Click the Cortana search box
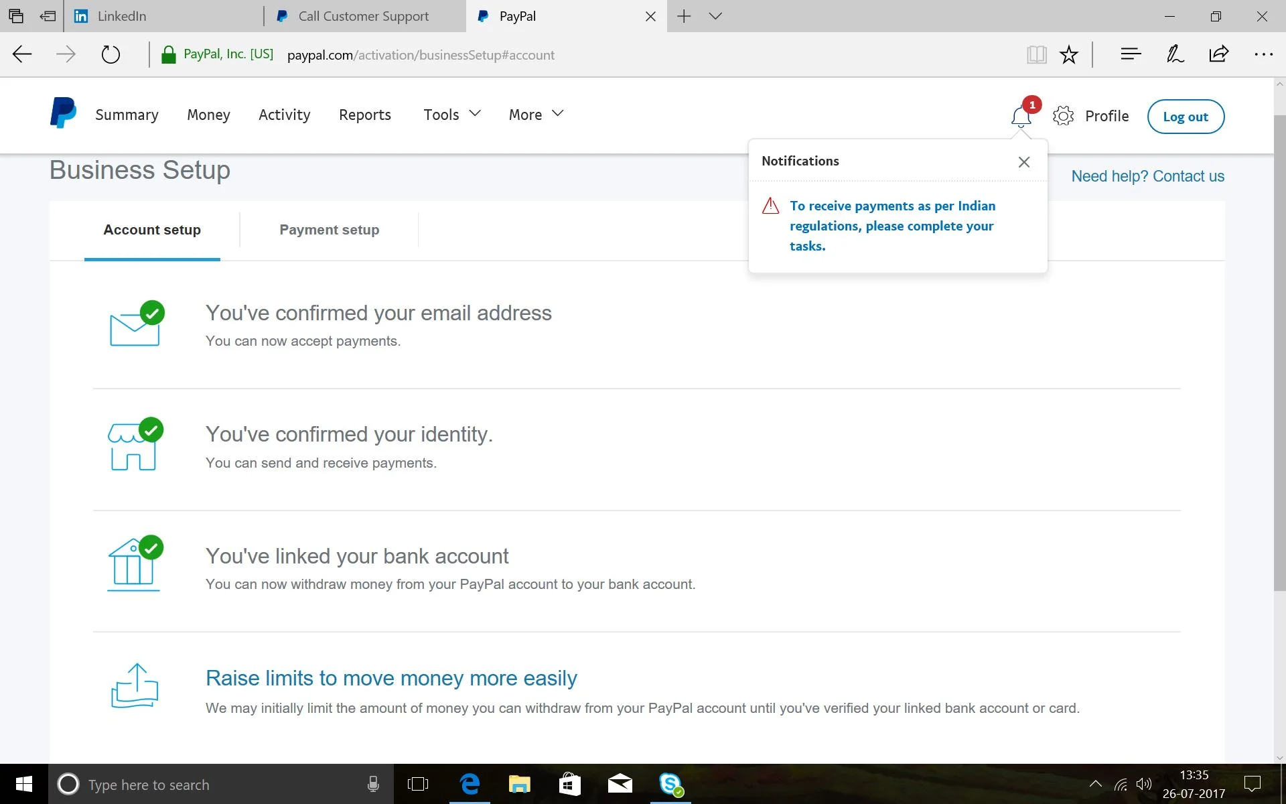1286x804 pixels. 221,784
